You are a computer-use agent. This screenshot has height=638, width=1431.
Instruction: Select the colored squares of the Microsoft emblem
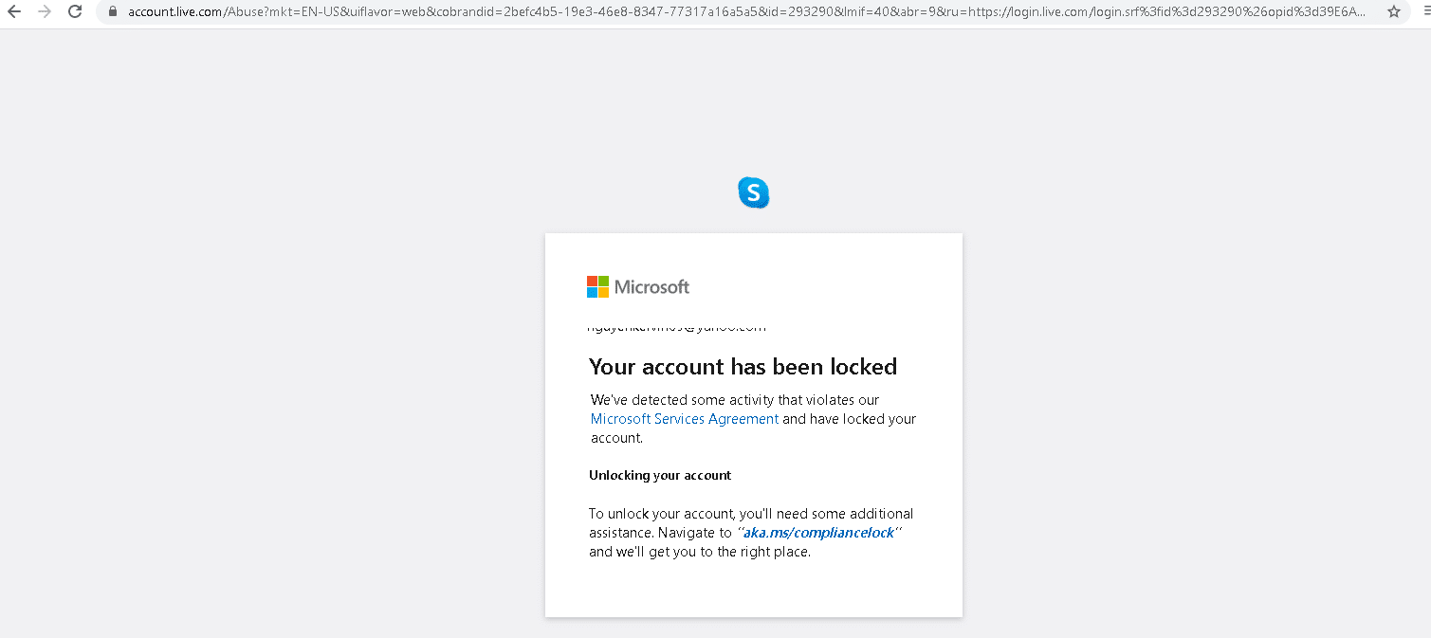coord(596,285)
